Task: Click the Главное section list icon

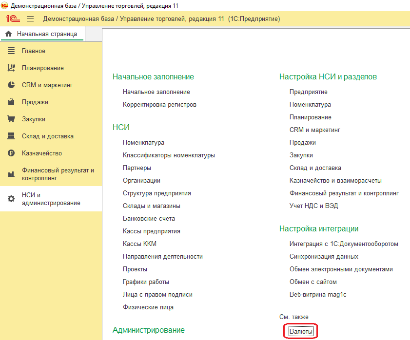Action: point(11,51)
